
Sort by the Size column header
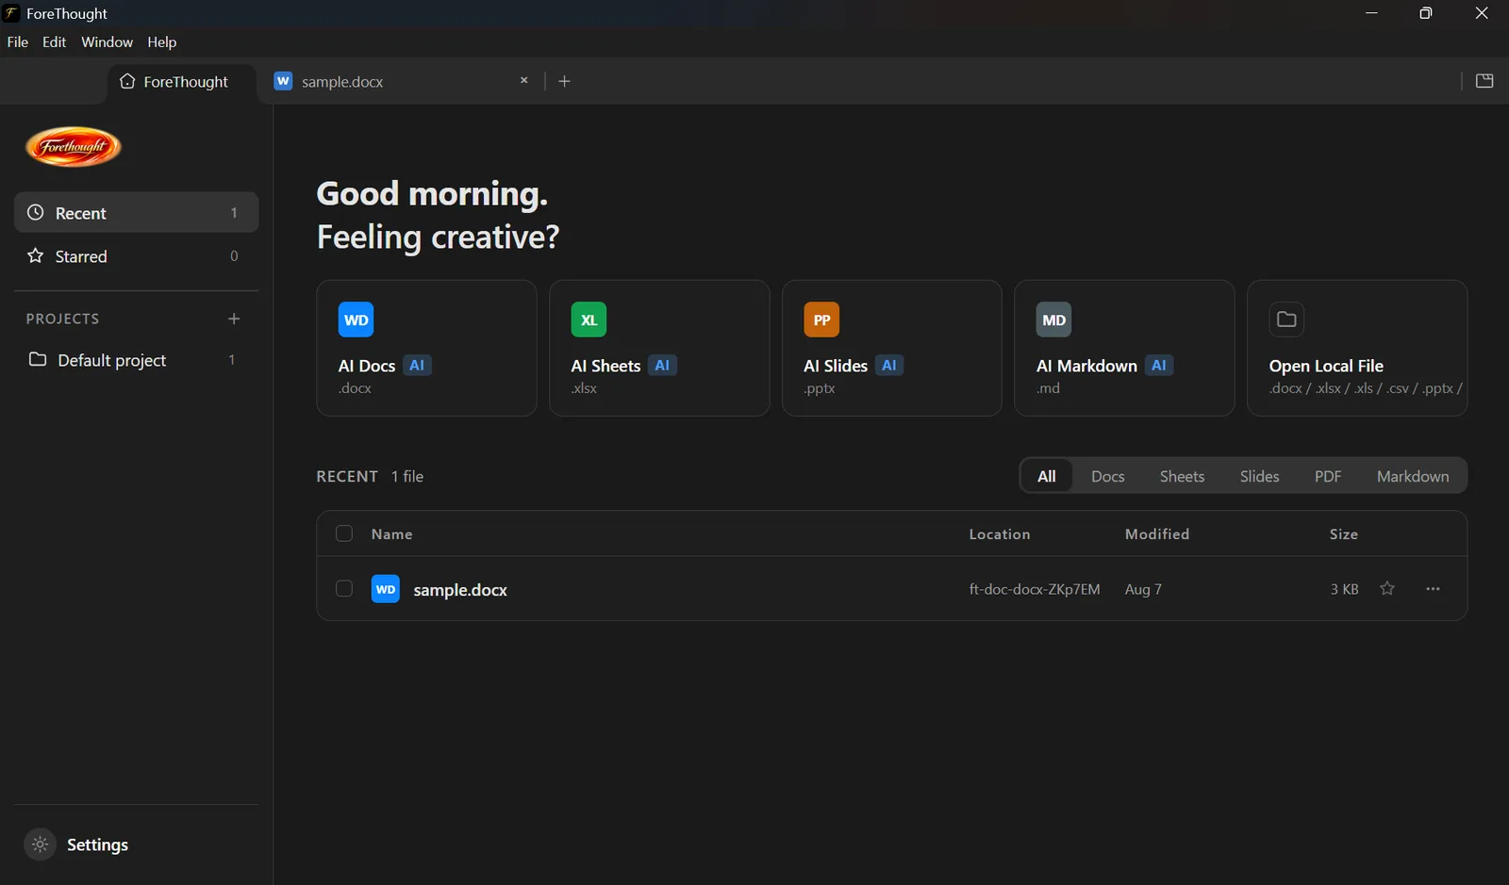[x=1343, y=533]
